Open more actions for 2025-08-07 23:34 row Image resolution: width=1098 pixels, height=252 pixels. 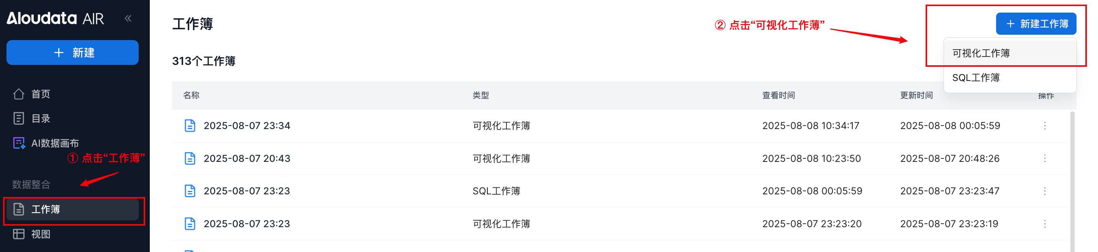[x=1045, y=126]
